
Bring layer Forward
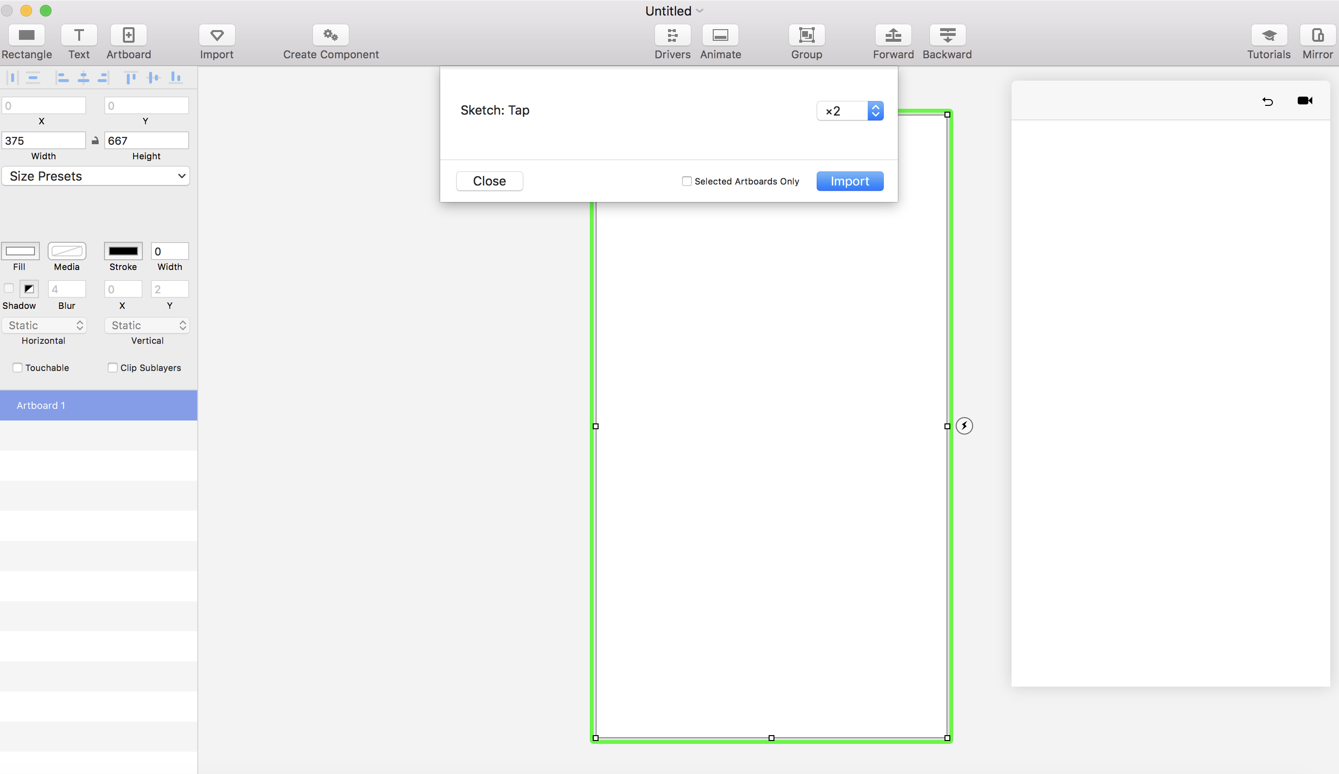(x=893, y=35)
